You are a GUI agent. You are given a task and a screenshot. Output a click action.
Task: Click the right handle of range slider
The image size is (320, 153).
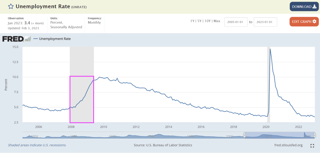click(x=315, y=135)
